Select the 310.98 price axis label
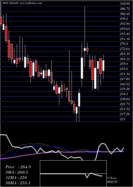Viewport: 133px width, 187px height. [125, 4]
